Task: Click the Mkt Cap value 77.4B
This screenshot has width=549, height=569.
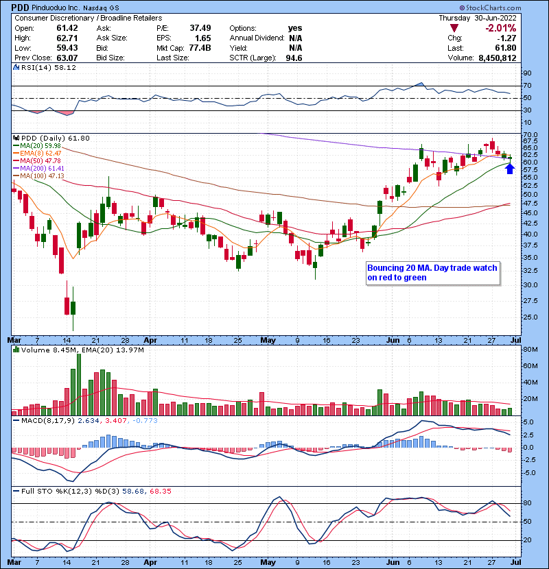Action: pos(200,48)
